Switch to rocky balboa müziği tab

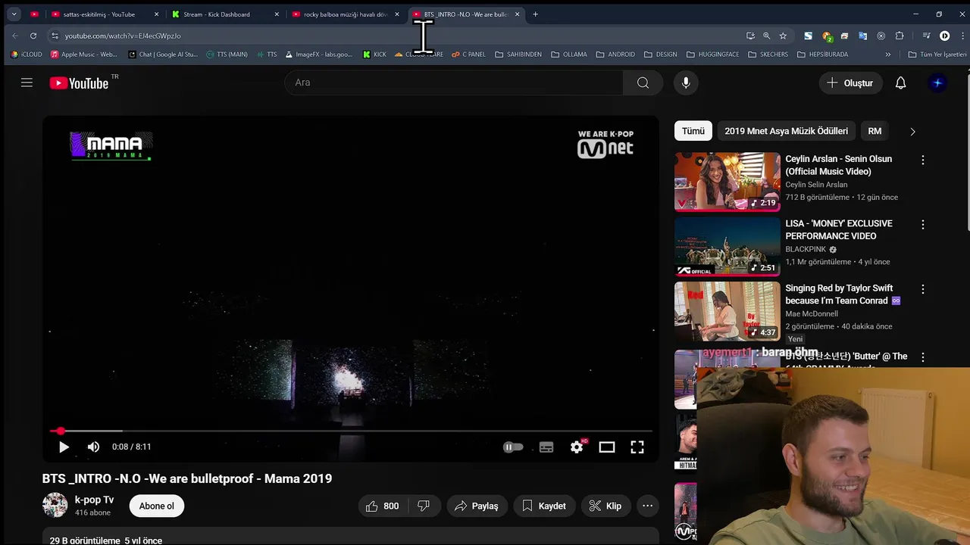[346, 14]
